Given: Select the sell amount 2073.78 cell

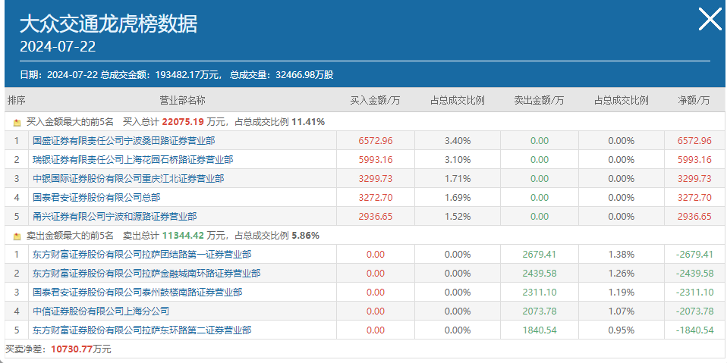Looking at the screenshot, I should [540, 311].
